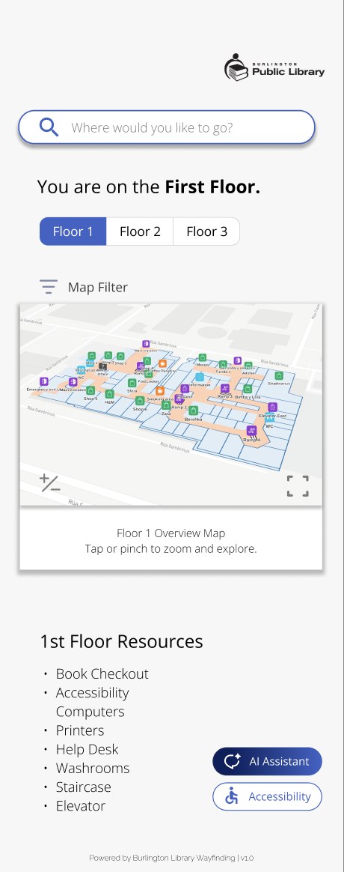Click the 'Floor 1 Overview Map' caption

[171, 533]
